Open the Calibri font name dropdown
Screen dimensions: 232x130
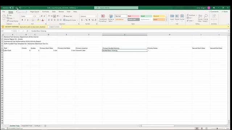pos(33,16)
